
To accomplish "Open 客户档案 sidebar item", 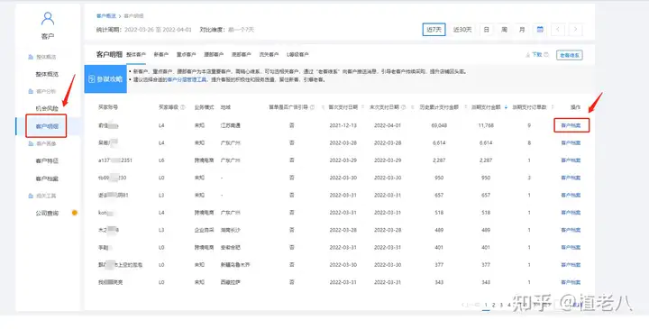I will pos(47,178).
